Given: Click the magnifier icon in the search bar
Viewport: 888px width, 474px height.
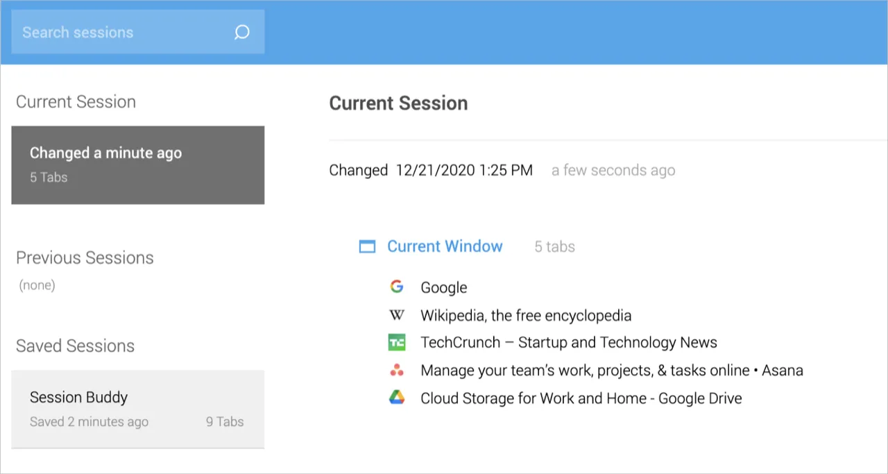Looking at the screenshot, I should click(x=241, y=32).
